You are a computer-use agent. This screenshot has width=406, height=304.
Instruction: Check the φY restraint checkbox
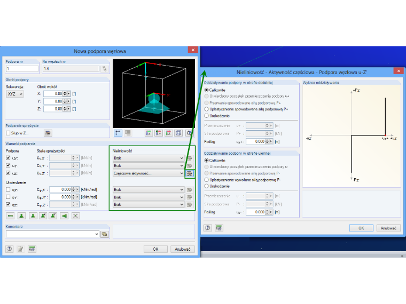click(x=8, y=197)
